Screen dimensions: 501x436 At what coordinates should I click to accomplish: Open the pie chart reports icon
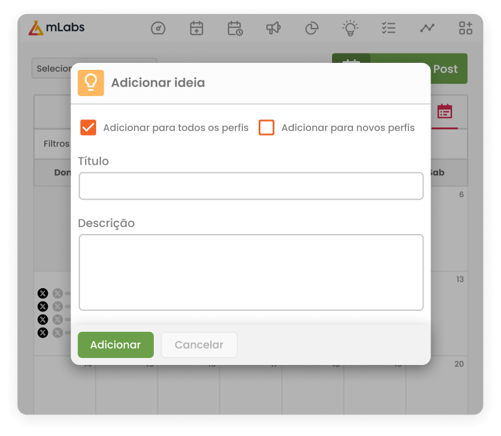coord(312,27)
